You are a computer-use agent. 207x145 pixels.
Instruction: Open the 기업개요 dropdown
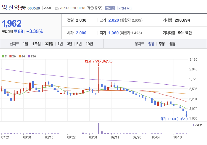tap(125, 8)
